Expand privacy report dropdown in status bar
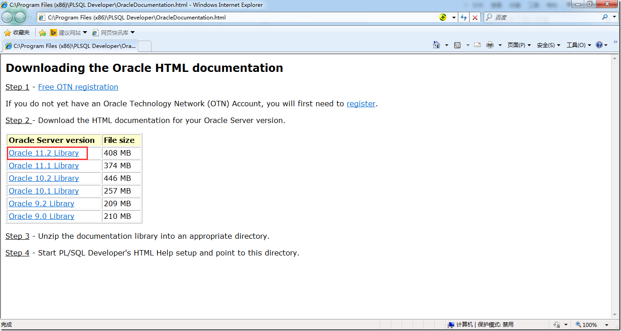 point(566,325)
